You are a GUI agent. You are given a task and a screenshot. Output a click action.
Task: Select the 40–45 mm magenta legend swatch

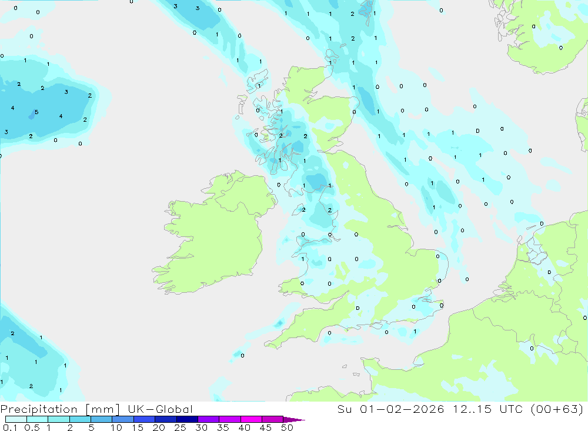click(x=251, y=419)
